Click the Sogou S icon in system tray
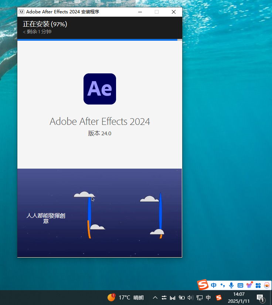This screenshot has height=305, width=272. coord(219,298)
